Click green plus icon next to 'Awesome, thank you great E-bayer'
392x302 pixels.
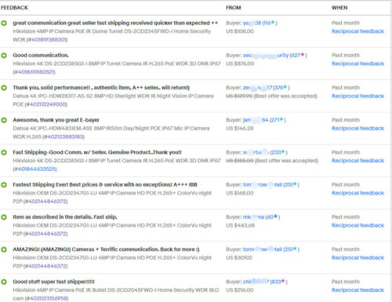click(x=4, y=120)
